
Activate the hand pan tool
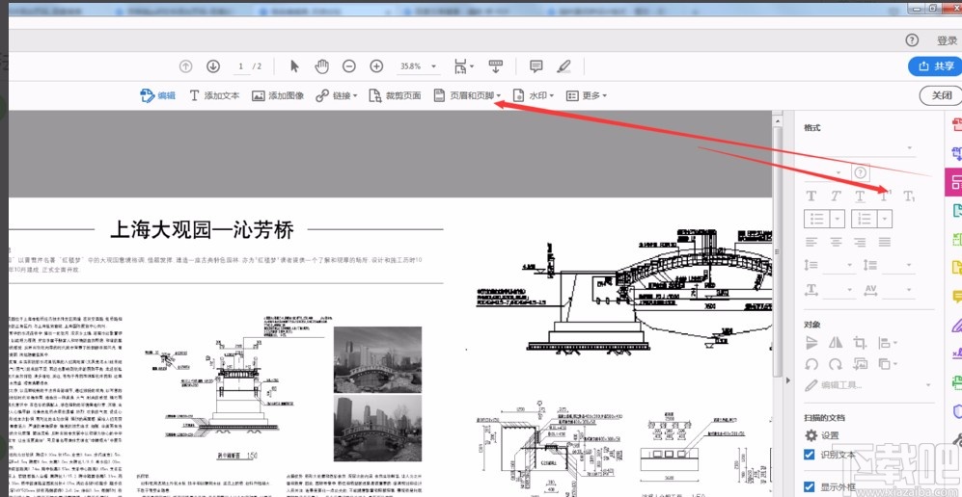(321, 66)
